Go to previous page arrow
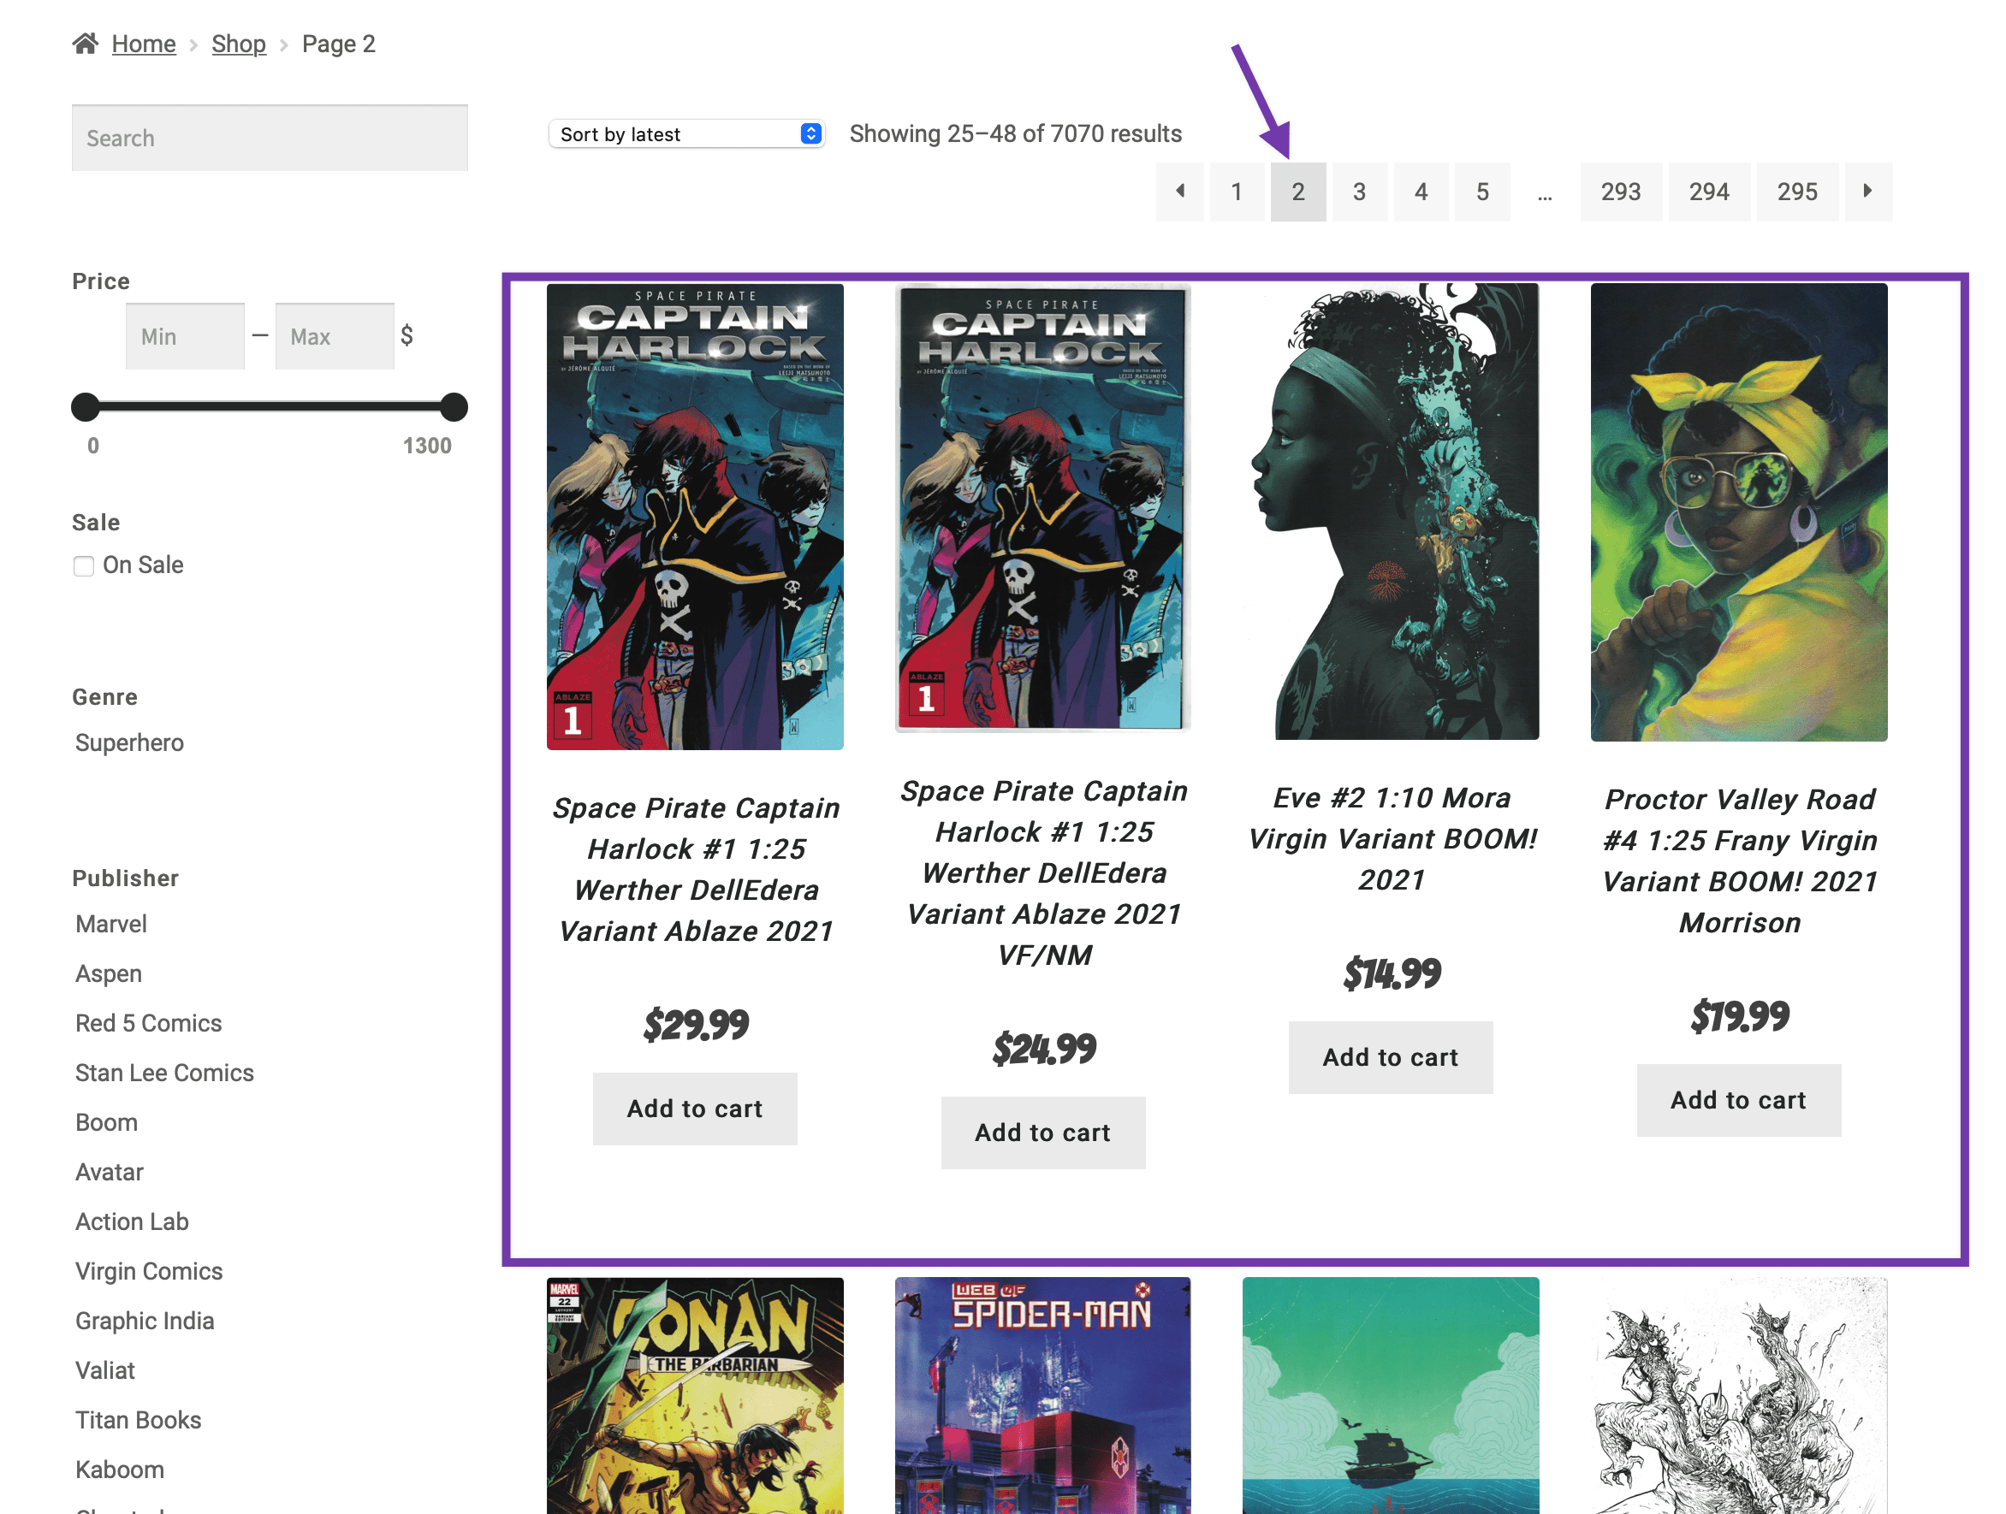 click(1180, 192)
